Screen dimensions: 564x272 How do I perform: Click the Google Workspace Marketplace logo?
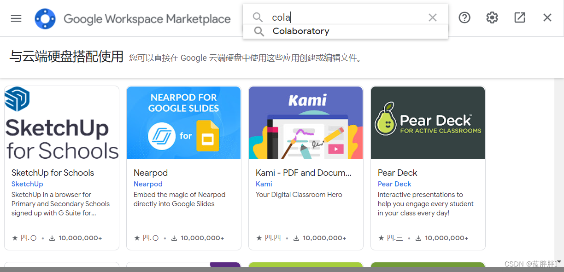(45, 18)
